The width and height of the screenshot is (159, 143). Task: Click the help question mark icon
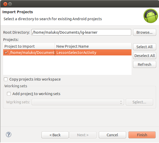9,135
